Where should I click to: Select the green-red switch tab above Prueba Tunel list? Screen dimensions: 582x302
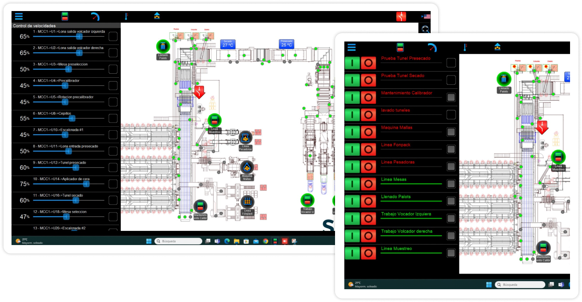pyautogui.click(x=400, y=48)
